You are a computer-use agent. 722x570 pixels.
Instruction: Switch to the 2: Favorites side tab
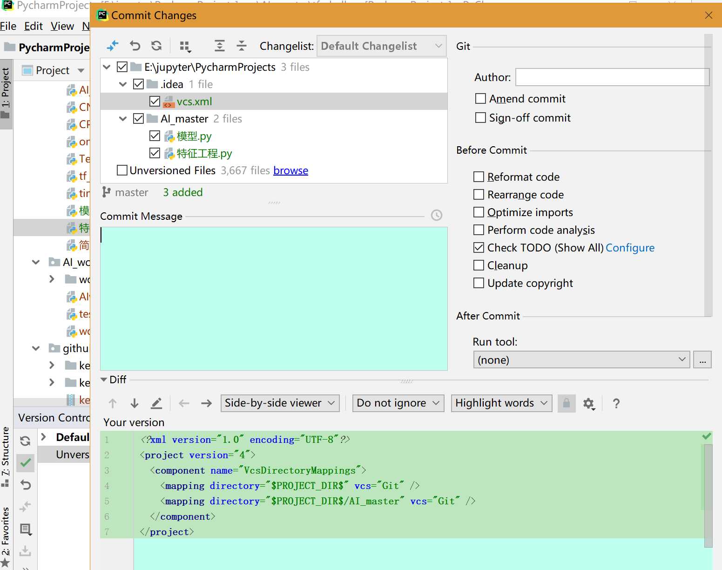click(6, 537)
